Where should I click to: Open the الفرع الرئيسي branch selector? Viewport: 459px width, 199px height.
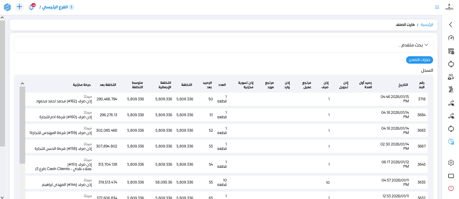(57, 7)
